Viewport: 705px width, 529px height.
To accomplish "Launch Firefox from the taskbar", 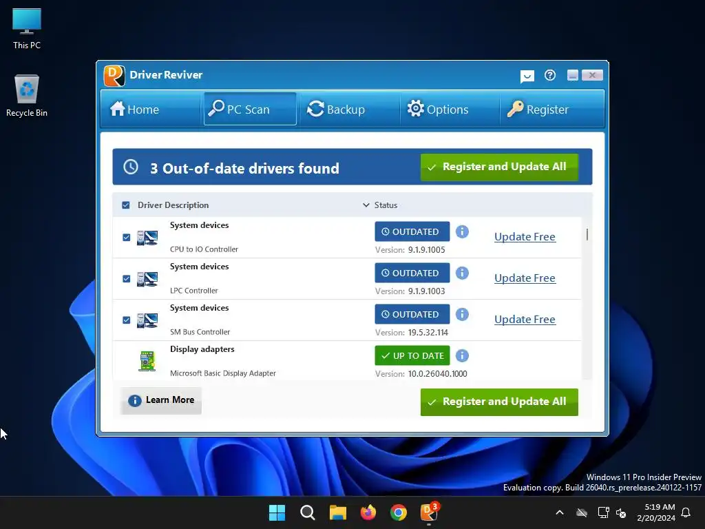I will 368,512.
